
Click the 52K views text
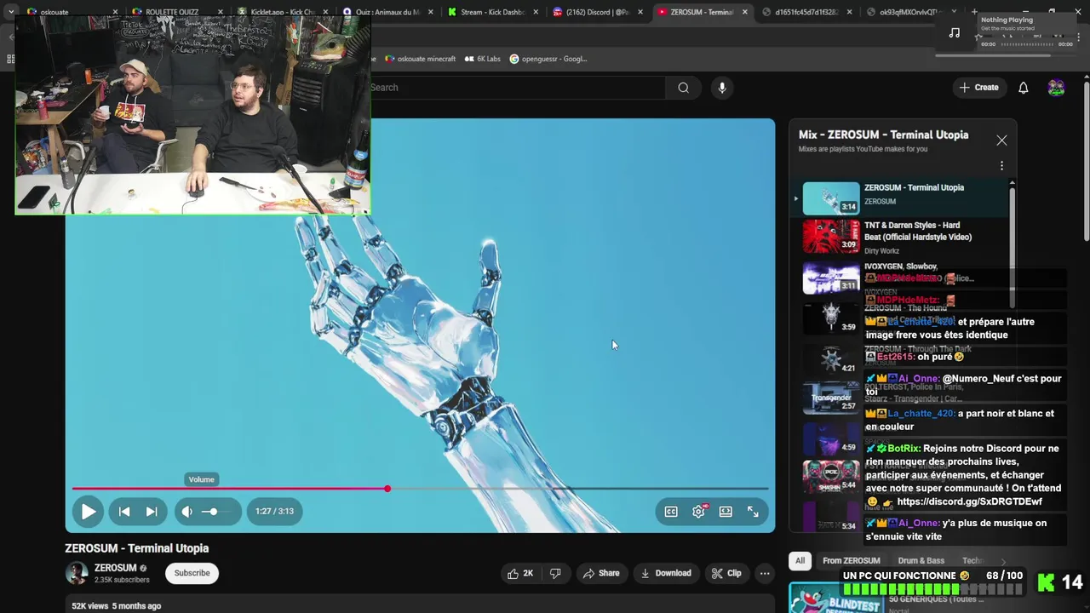(x=91, y=606)
